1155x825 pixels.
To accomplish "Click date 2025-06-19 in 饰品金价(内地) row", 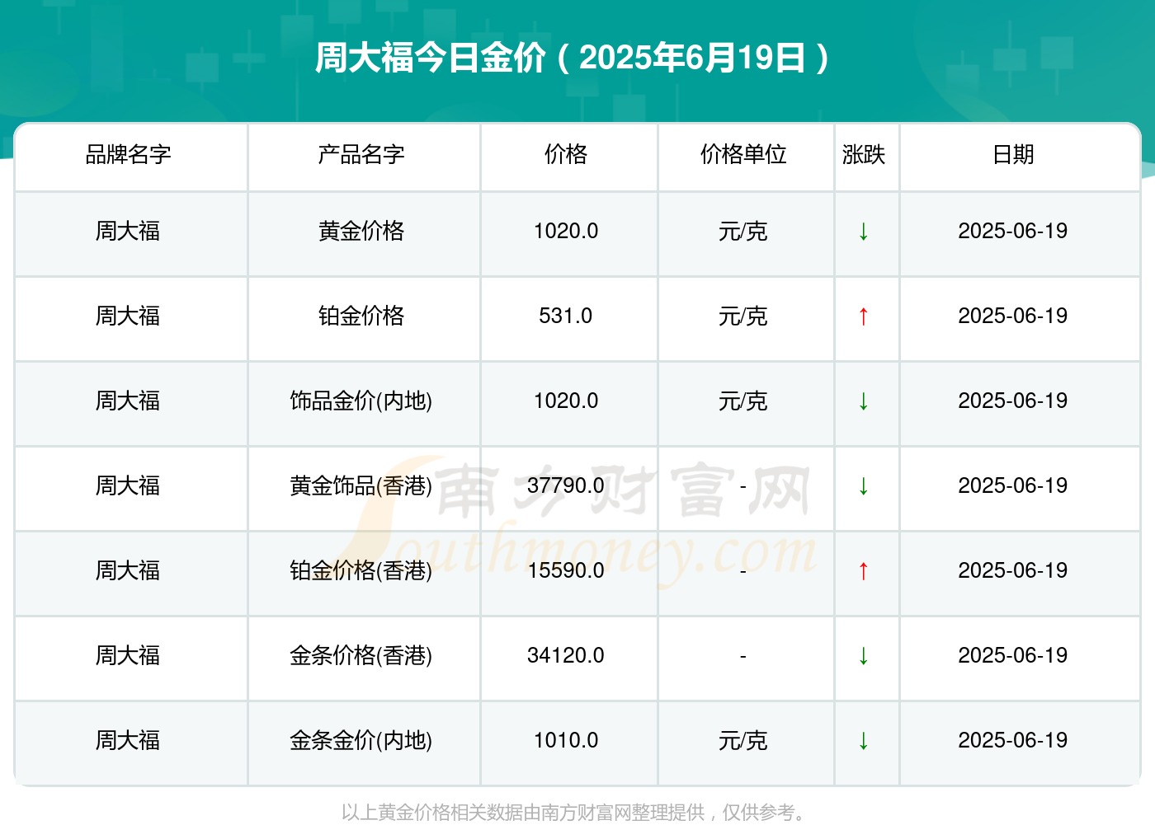I will coord(1013,401).
